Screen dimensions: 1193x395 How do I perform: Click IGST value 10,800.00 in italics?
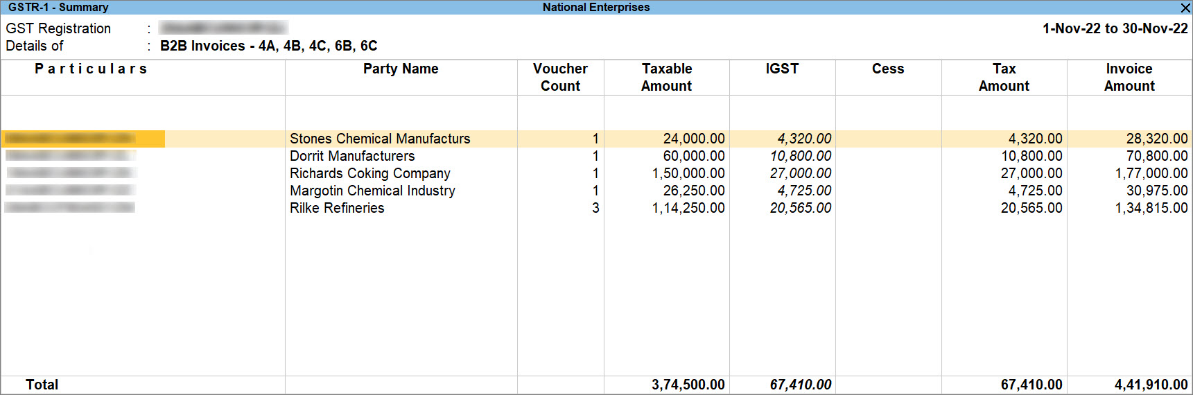coord(801,156)
